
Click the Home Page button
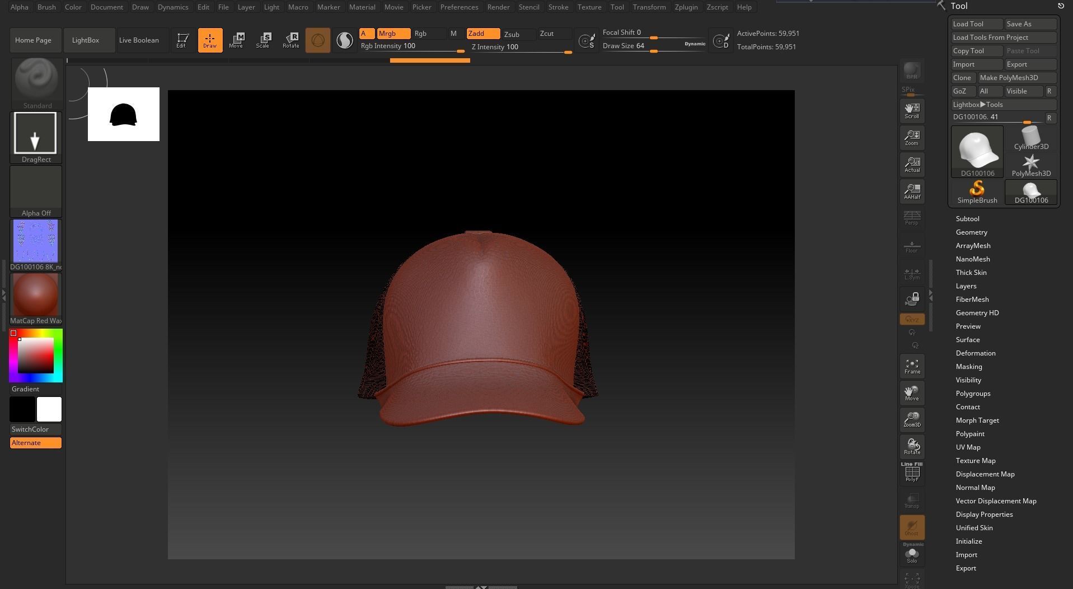(36, 40)
